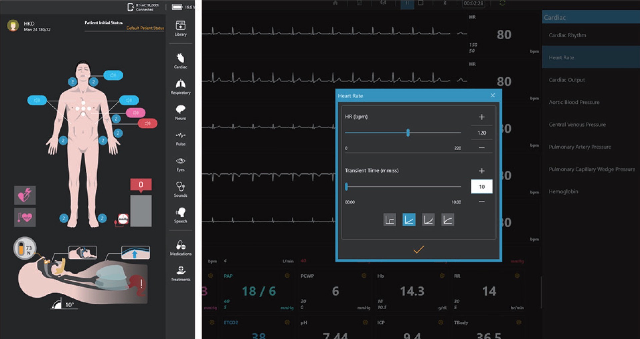
Task: Select Aortic Blood Pressure option
Action: (x=591, y=102)
